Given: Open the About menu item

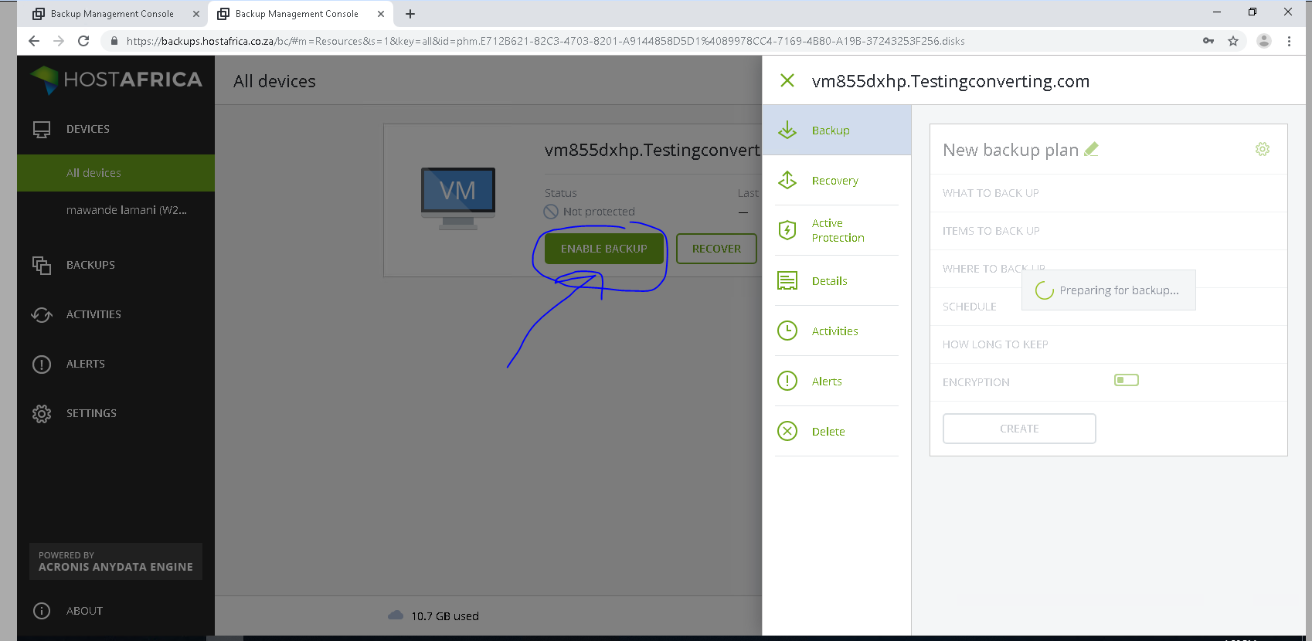Looking at the screenshot, I should [84, 611].
